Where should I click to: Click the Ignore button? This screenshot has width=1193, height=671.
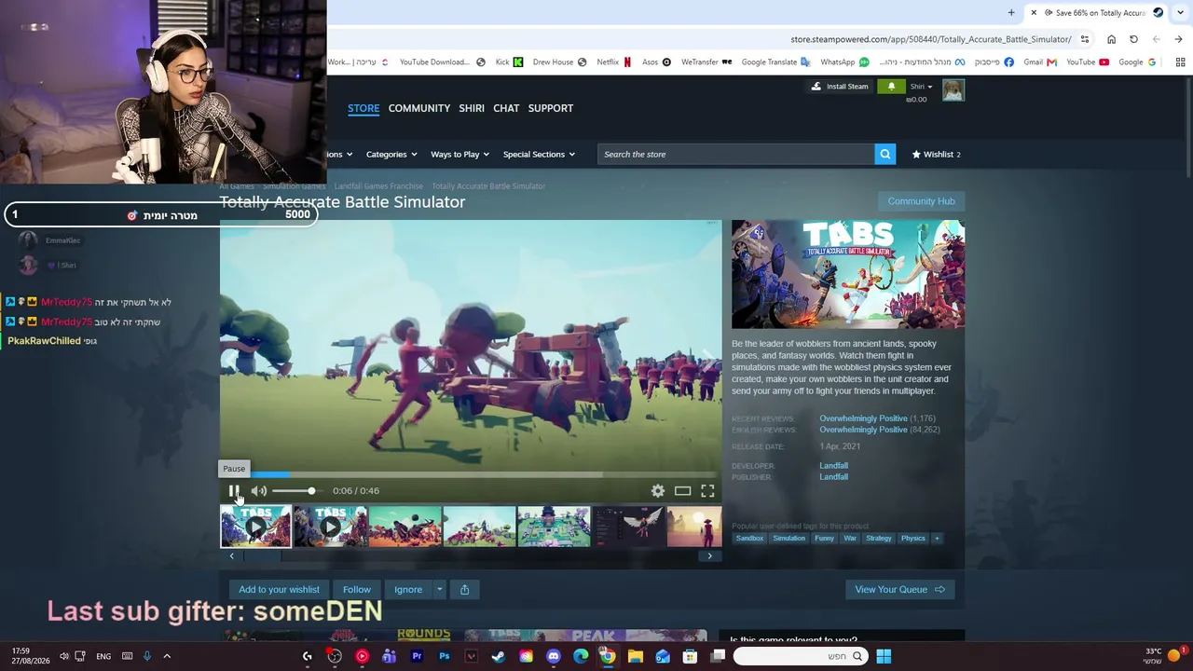[x=408, y=589]
